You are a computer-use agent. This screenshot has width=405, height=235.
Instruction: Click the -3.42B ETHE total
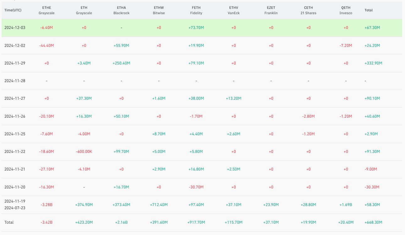(47, 222)
